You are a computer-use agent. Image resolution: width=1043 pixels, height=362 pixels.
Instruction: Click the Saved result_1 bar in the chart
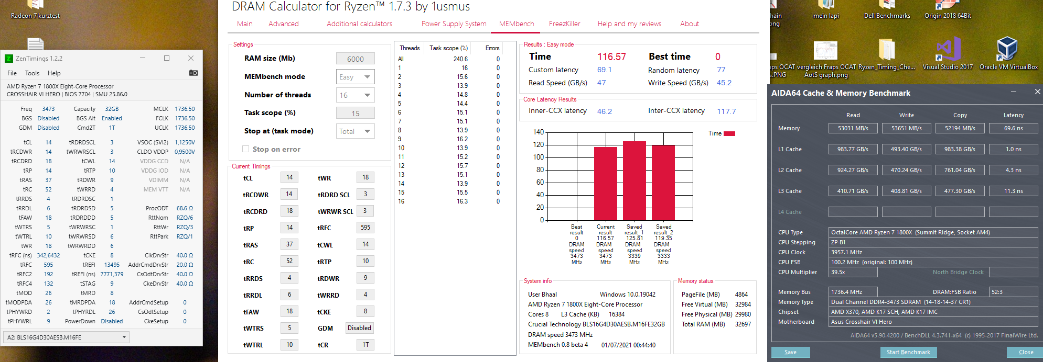(x=635, y=181)
